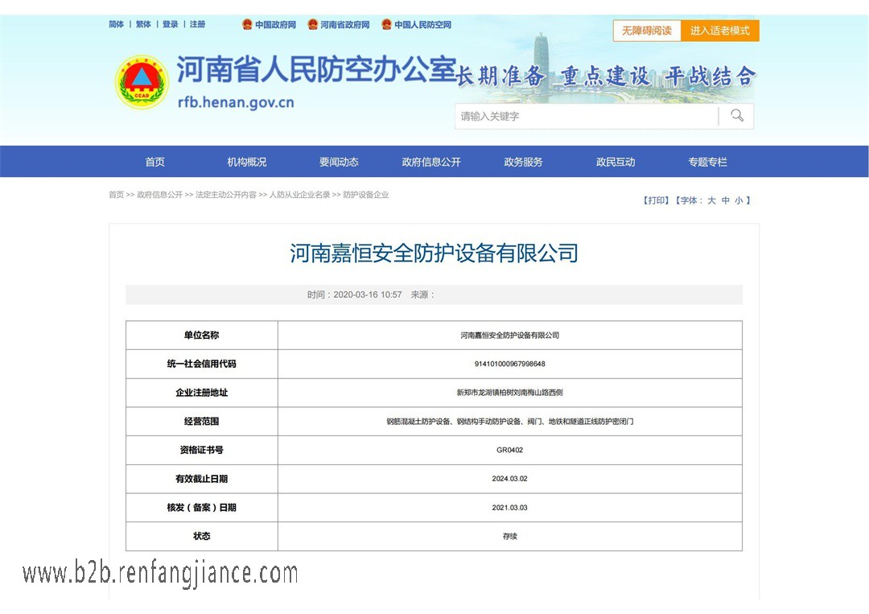The height and width of the screenshot is (614, 869).
Task: Open 机构概况 navigation item
Action: click(x=247, y=162)
